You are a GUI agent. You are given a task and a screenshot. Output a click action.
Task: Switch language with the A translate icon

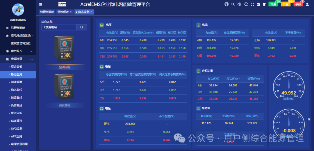(x=258, y=4)
